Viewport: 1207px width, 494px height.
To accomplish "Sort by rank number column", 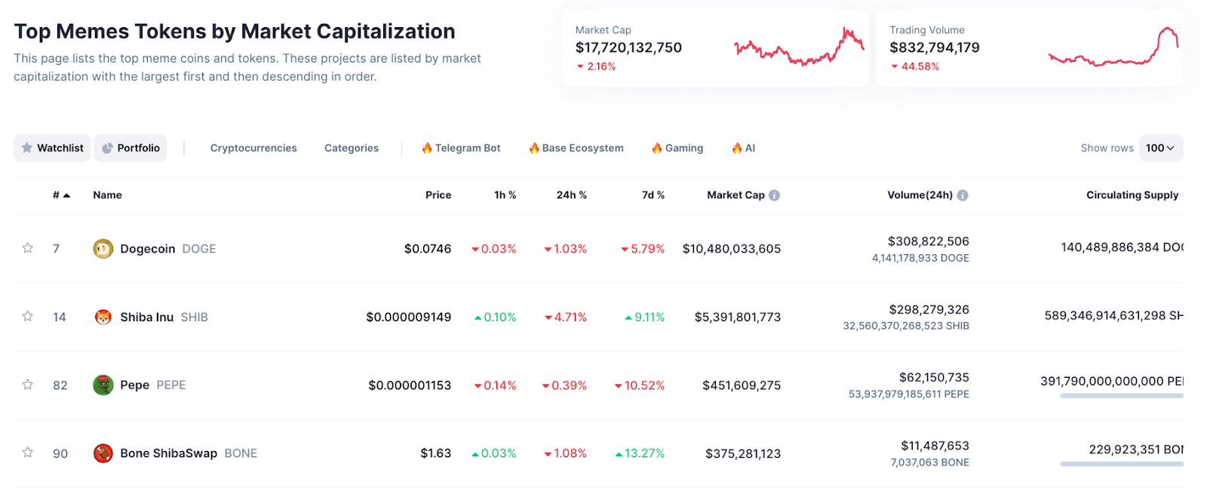I will pyautogui.click(x=61, y=195).
